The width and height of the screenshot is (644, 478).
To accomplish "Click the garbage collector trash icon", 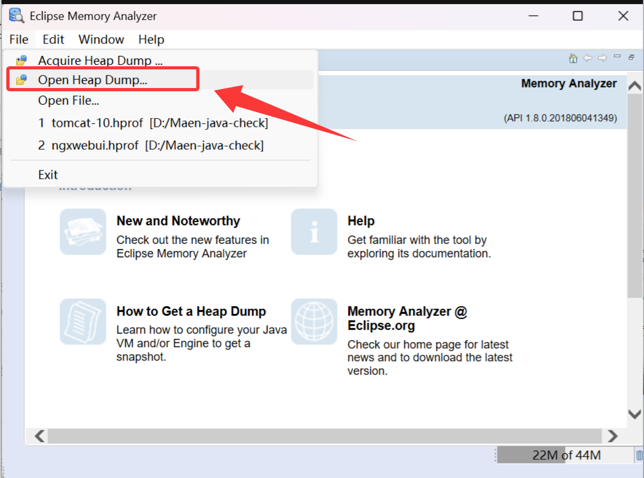I will coord(639,456).
